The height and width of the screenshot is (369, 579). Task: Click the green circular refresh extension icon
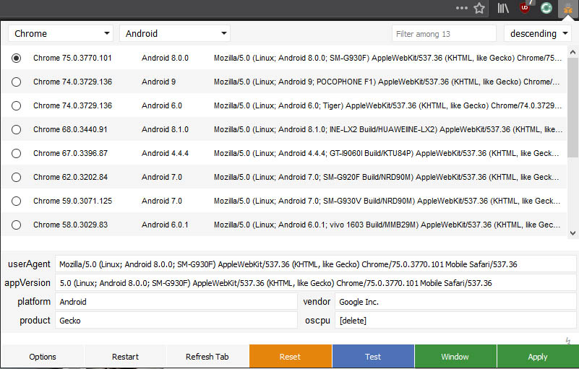[x=546, y=8]
